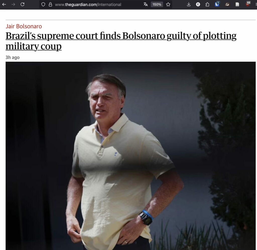257x250 pixels.
Task: Open the tracking protection shield icon
Action: click(x=43, y=5)
